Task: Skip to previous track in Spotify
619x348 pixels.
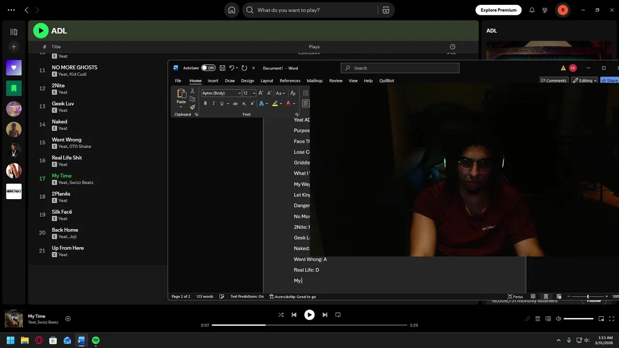Action: point(294,315)
